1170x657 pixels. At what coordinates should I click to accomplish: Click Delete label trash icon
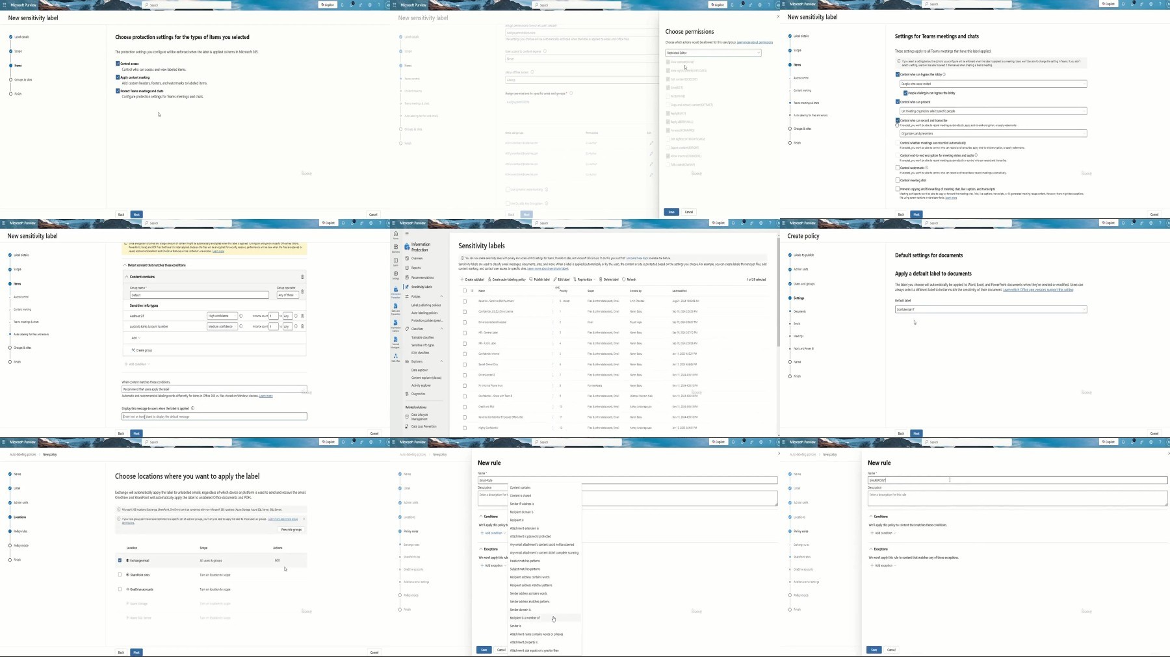coord(601,279)
